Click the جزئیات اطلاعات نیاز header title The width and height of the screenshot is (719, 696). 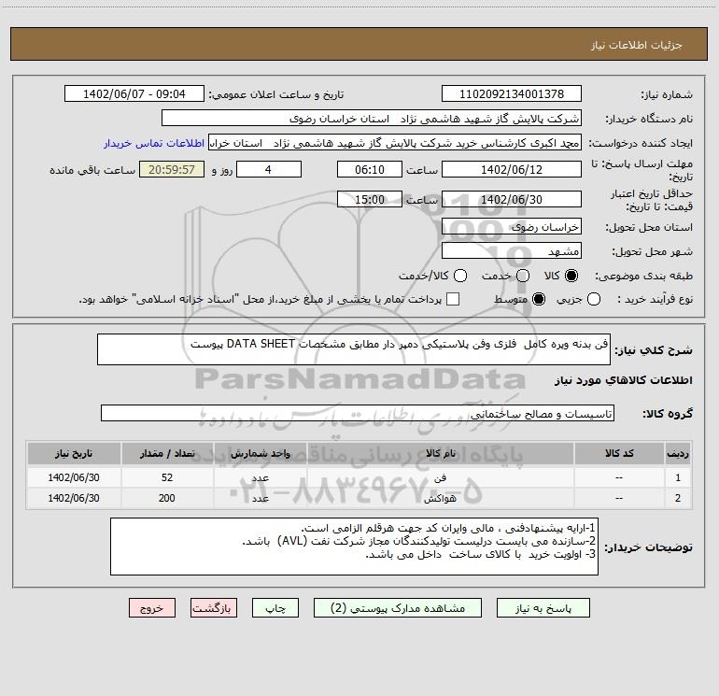pos(637,45)
